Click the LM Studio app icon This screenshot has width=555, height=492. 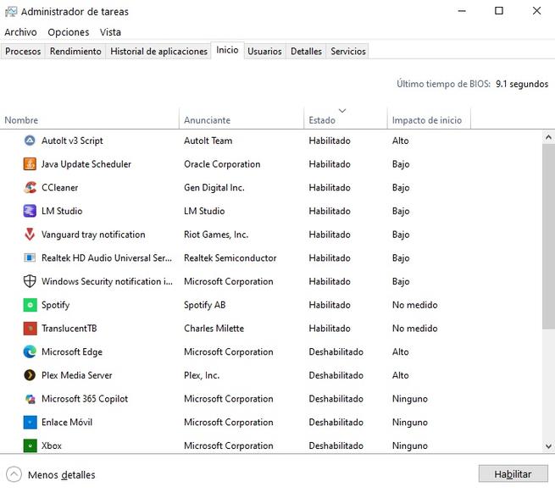(x=30, y=211)
